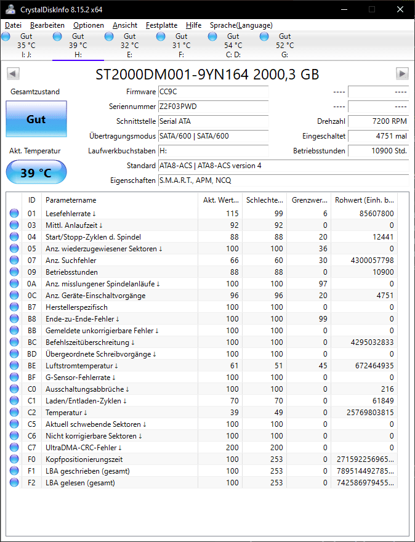Click status orb for Nicht korrigierbare Sektoren row

[x=14, y=436]
